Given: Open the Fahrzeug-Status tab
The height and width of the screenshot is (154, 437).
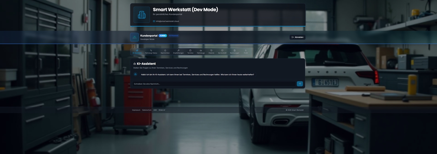Looking at the screenshot, I should click(x=151, y=52).
